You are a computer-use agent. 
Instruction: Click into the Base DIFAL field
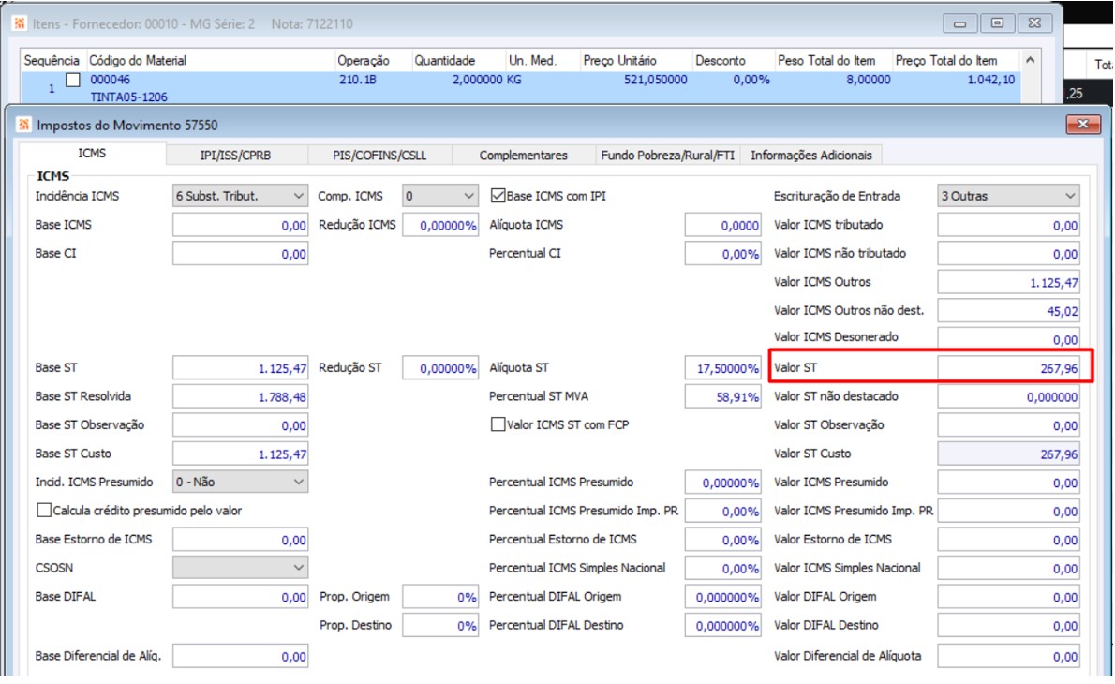click(241, 597)
